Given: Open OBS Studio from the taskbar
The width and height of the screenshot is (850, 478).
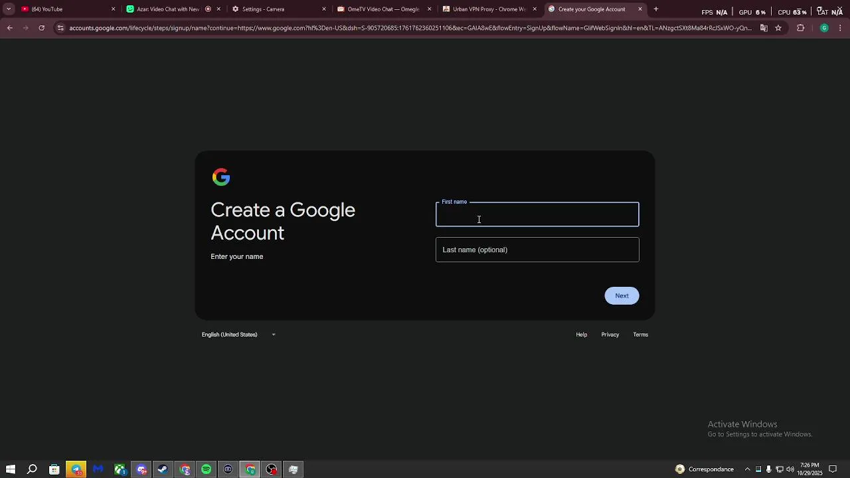Looking at the screenshot, I should (x=272, y=469).
